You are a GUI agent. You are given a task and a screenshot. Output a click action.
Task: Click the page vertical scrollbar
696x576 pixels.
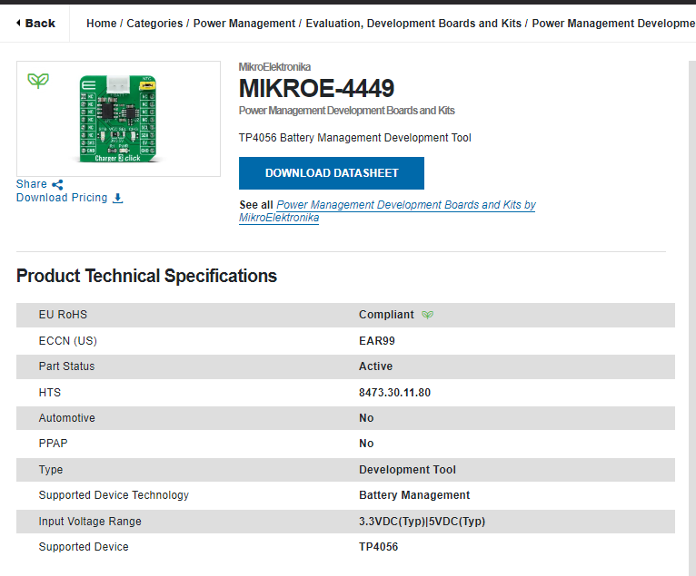(692, 318)
